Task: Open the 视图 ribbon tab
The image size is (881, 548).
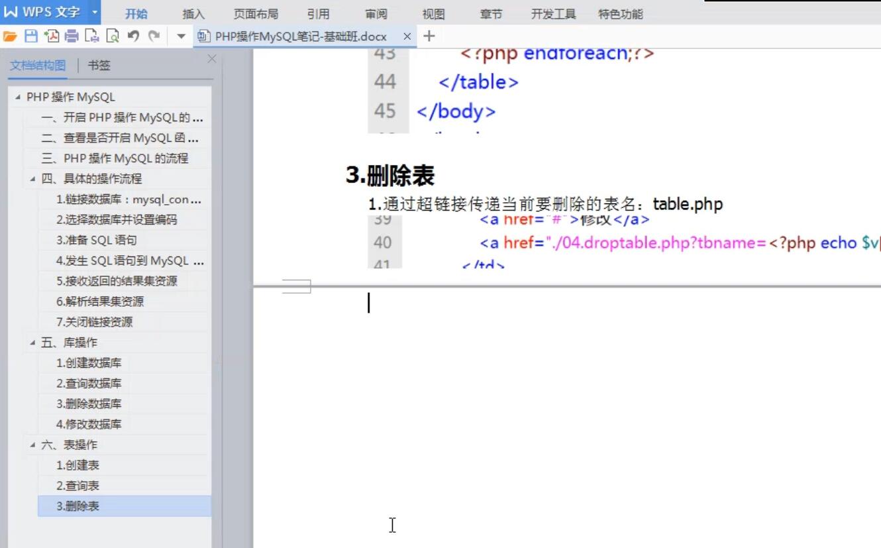Action: (x=433, y=14)
